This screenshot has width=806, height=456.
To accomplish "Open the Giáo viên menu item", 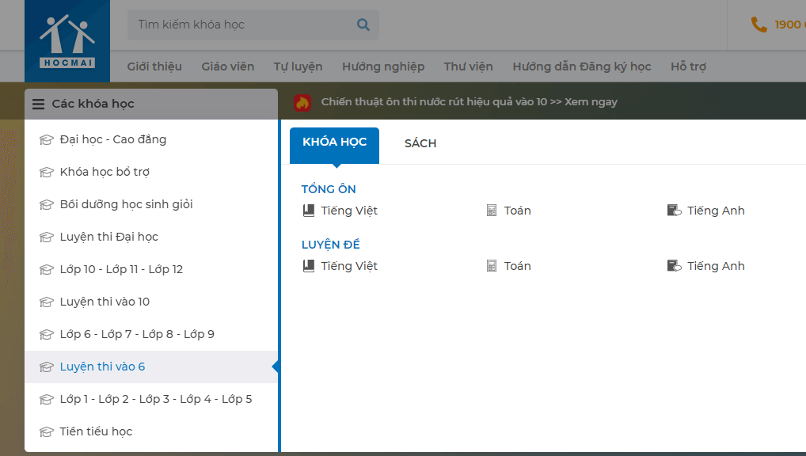I will tap(227, 66).
